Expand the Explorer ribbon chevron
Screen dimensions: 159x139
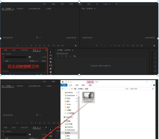tap(151, 85)
